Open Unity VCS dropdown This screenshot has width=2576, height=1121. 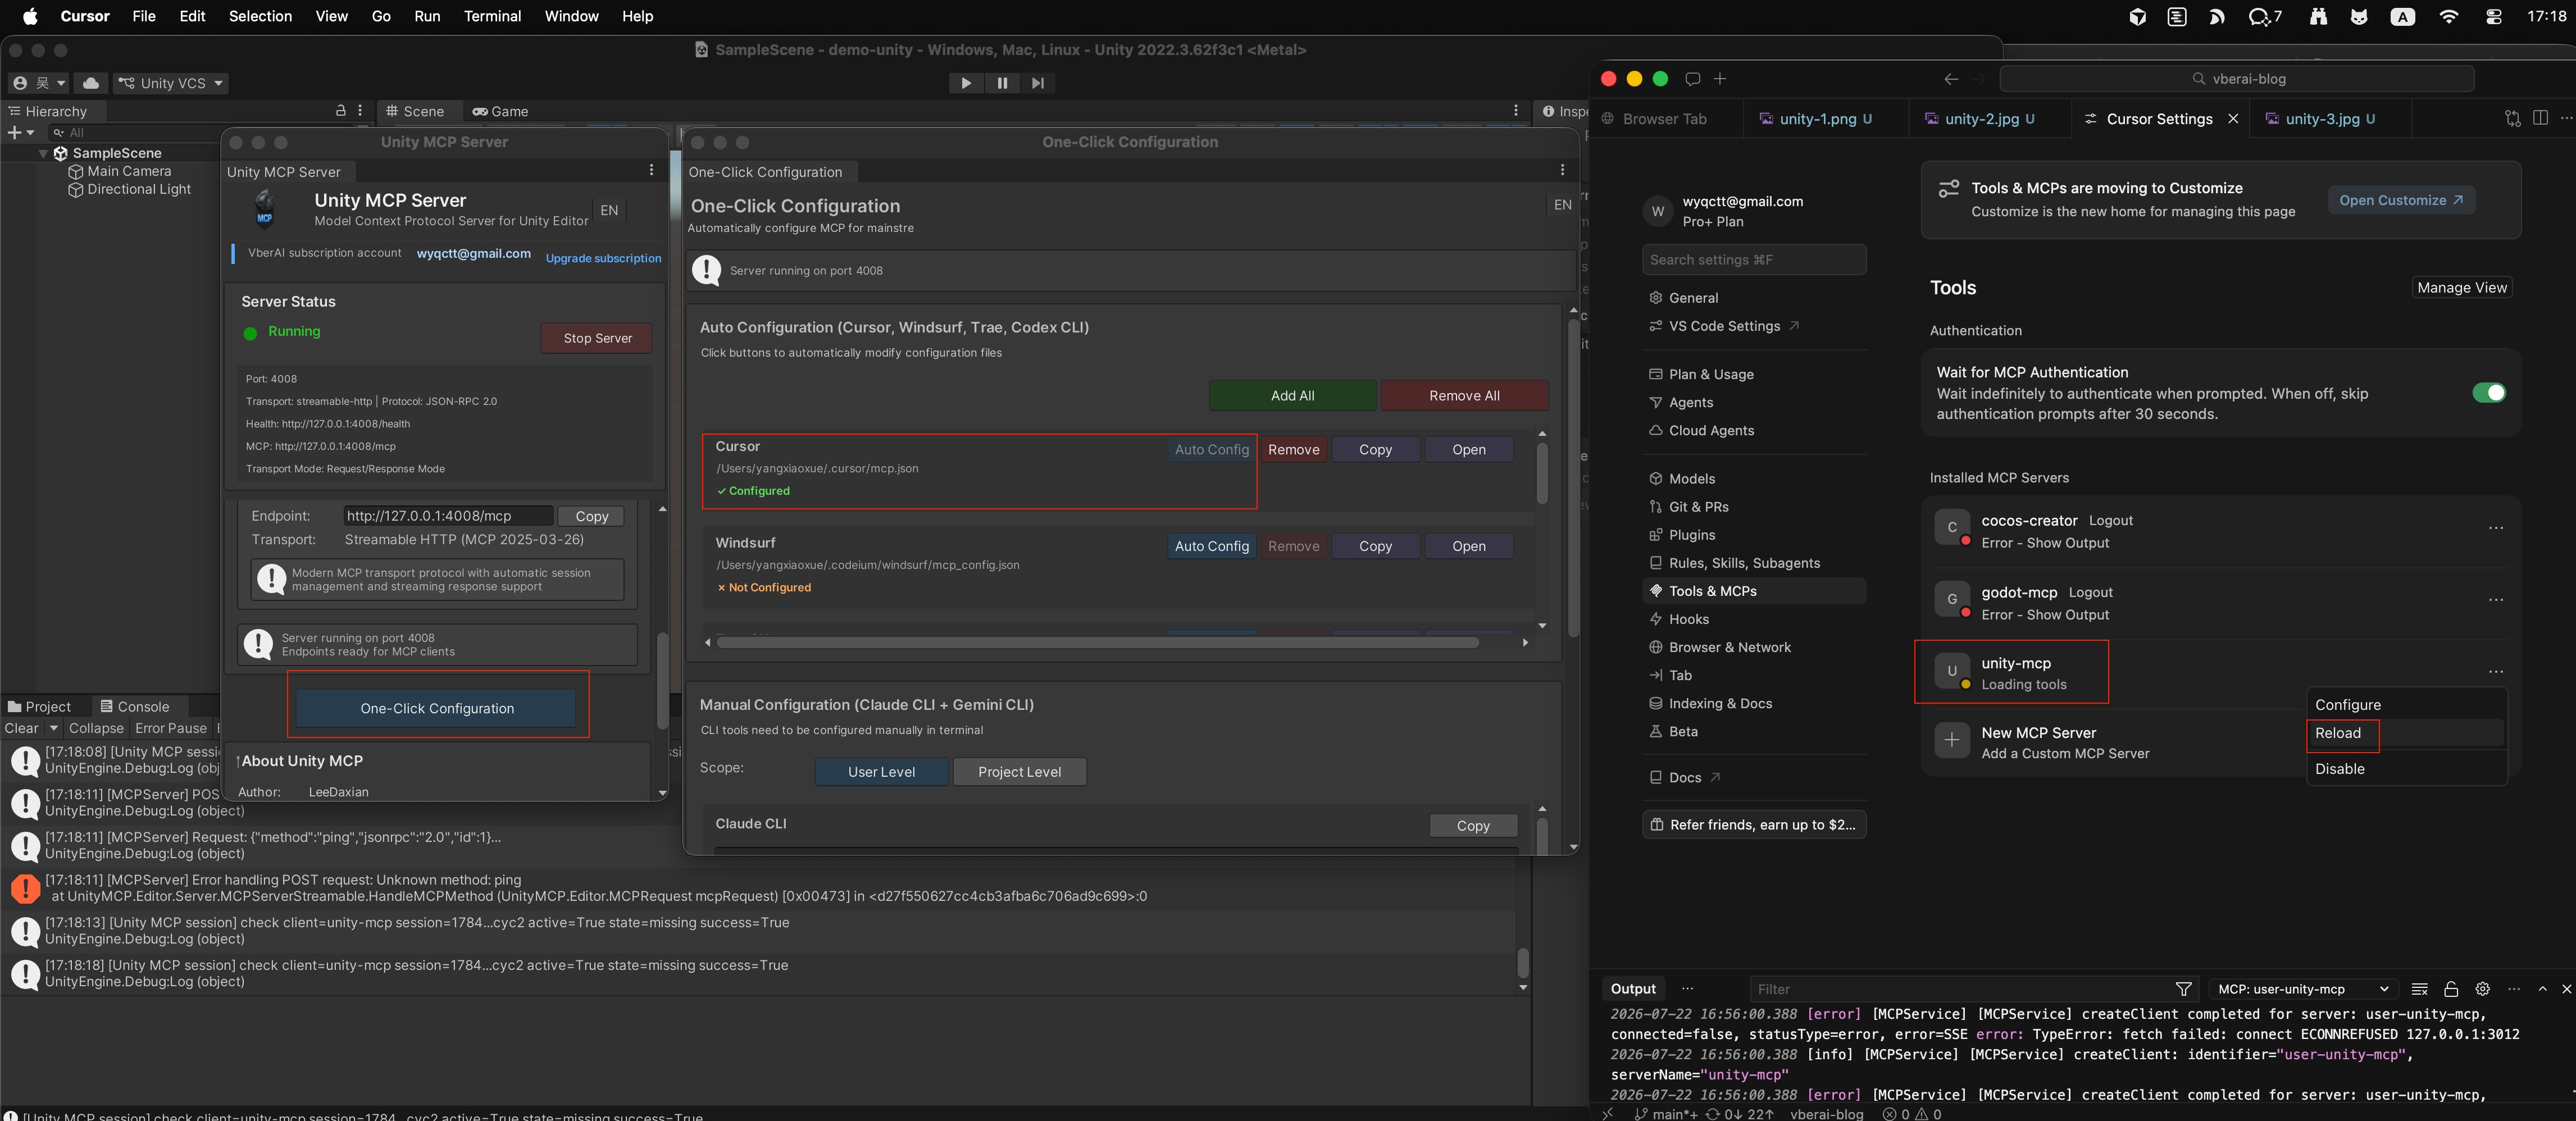[x=170, y=83]
